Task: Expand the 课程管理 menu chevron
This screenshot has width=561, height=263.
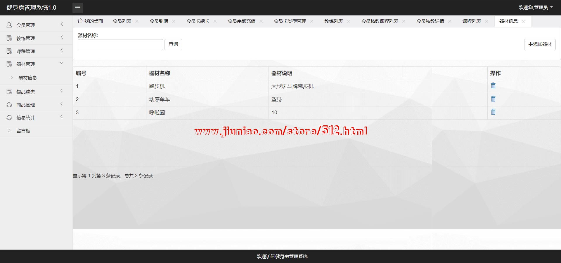Action: tap(62, 50)
